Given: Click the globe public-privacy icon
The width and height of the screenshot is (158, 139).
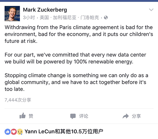Looking at the screenshot, I should [106, 18].
